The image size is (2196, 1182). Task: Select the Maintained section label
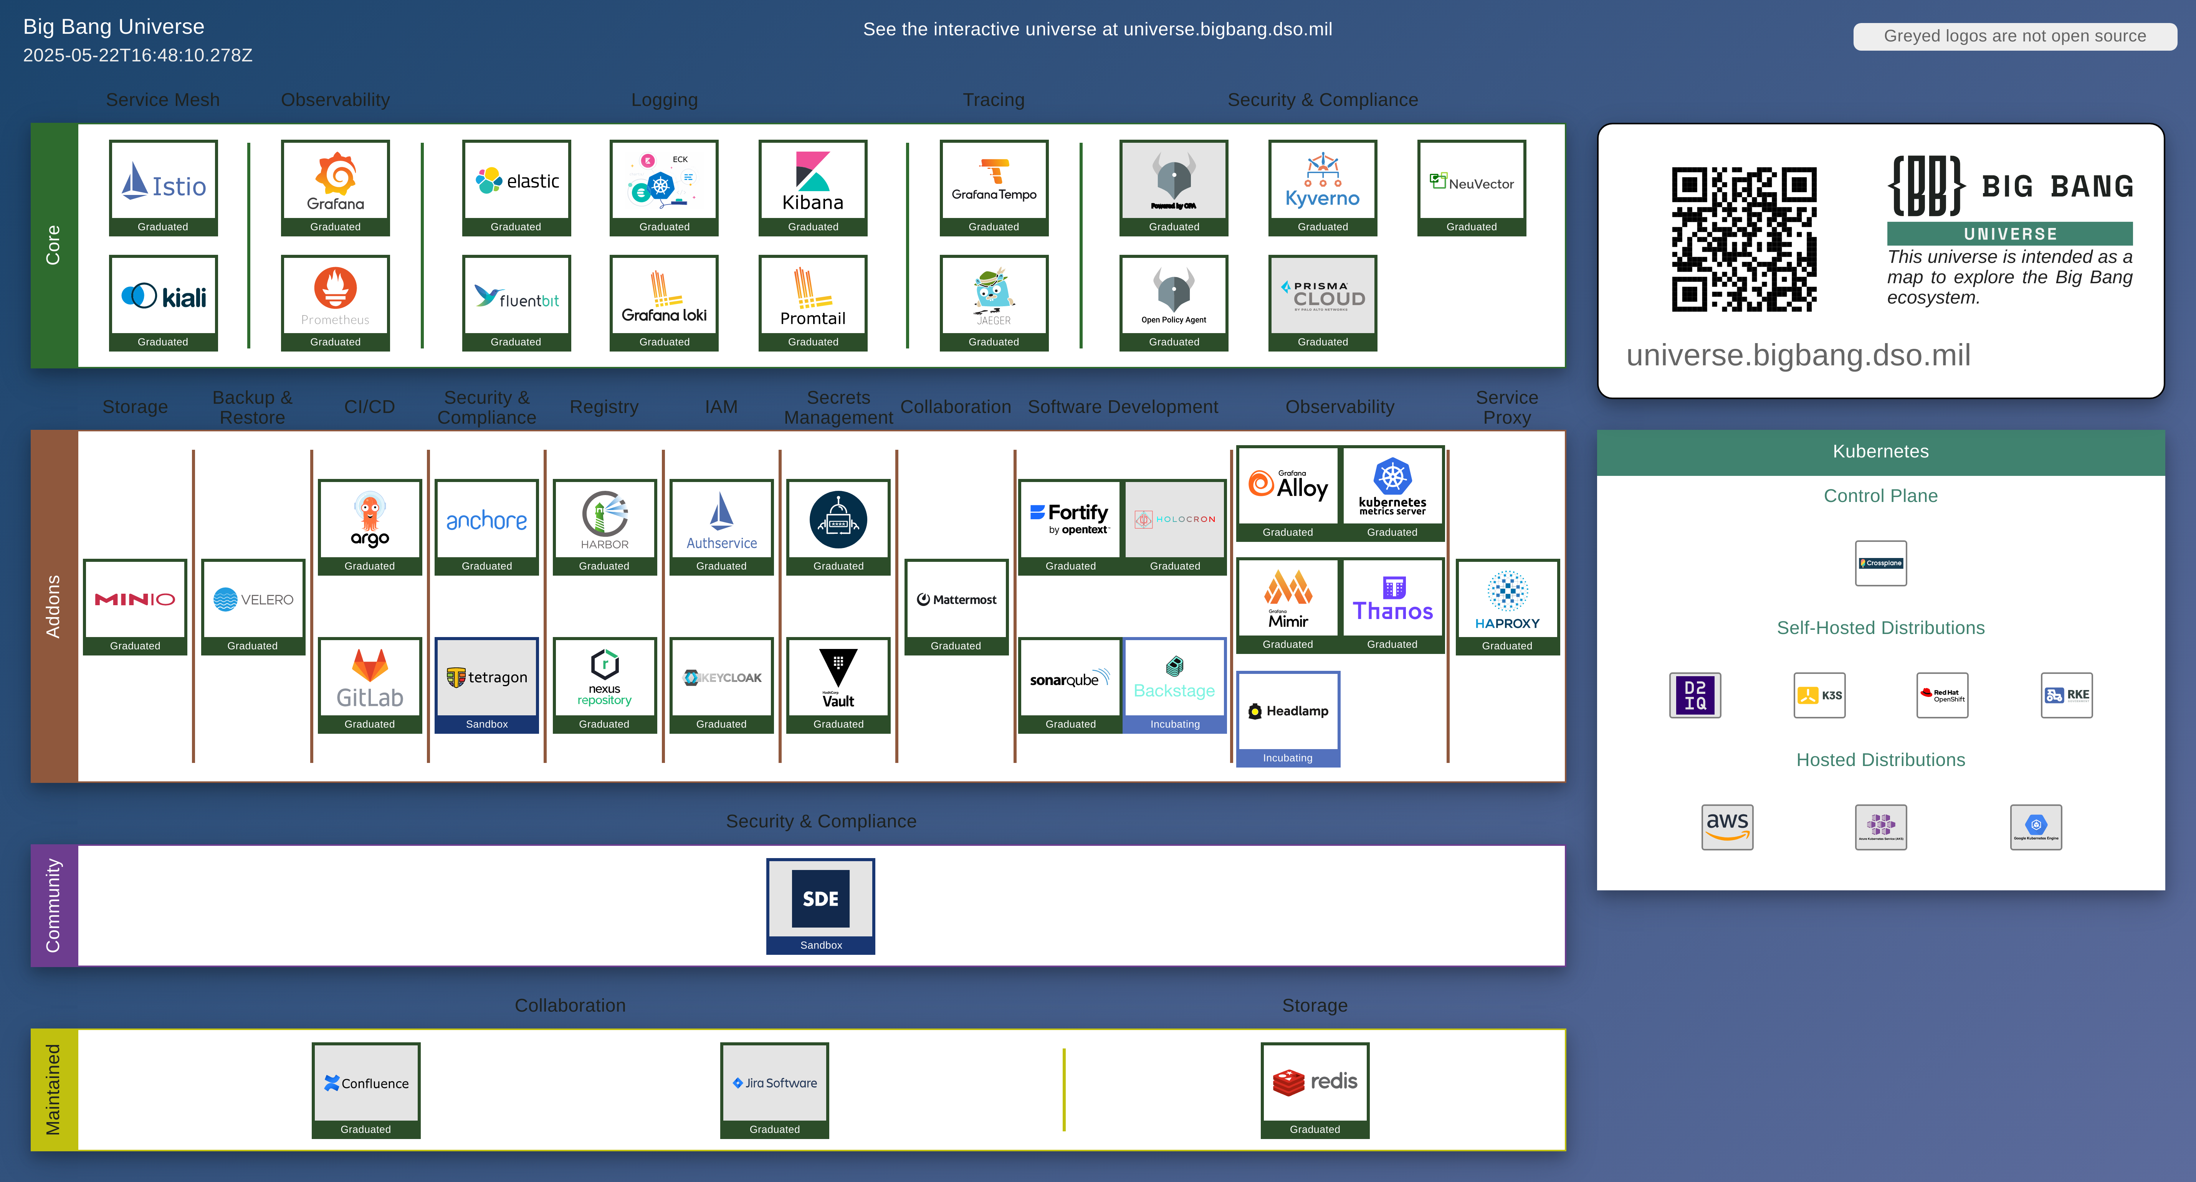tap(54, 1090)
